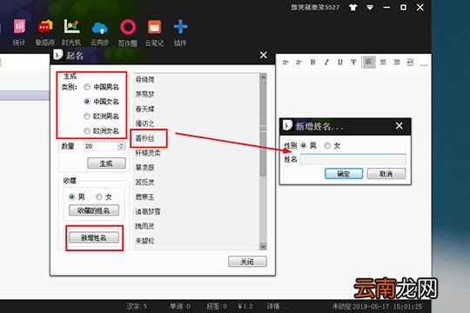
Task: Select 男 in the 收藏 section
Action: (71, 196)
